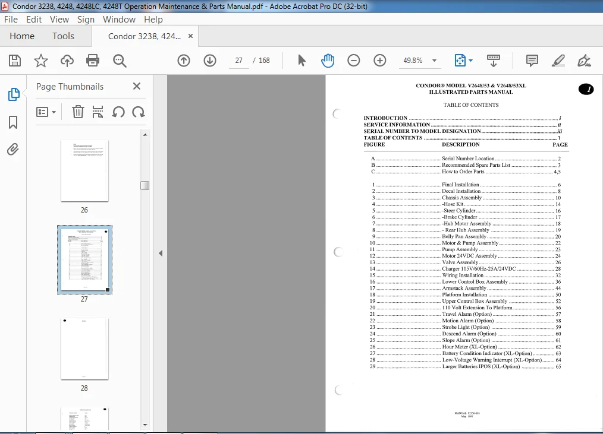
Task: Select page 26 thumbnail
Action: [84, 170]
